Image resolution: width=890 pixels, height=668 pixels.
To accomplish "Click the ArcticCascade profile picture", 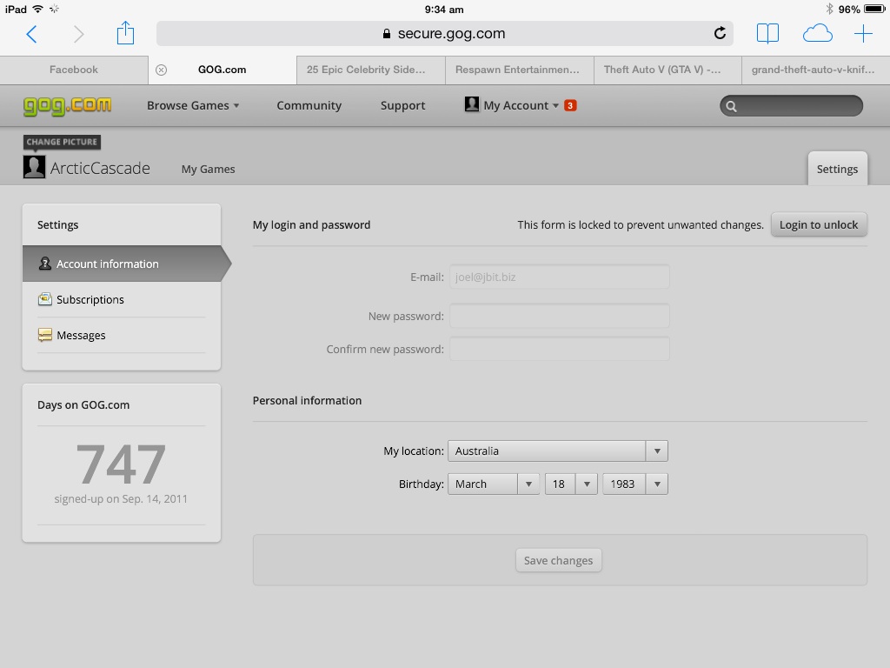I will coord(34,167).
